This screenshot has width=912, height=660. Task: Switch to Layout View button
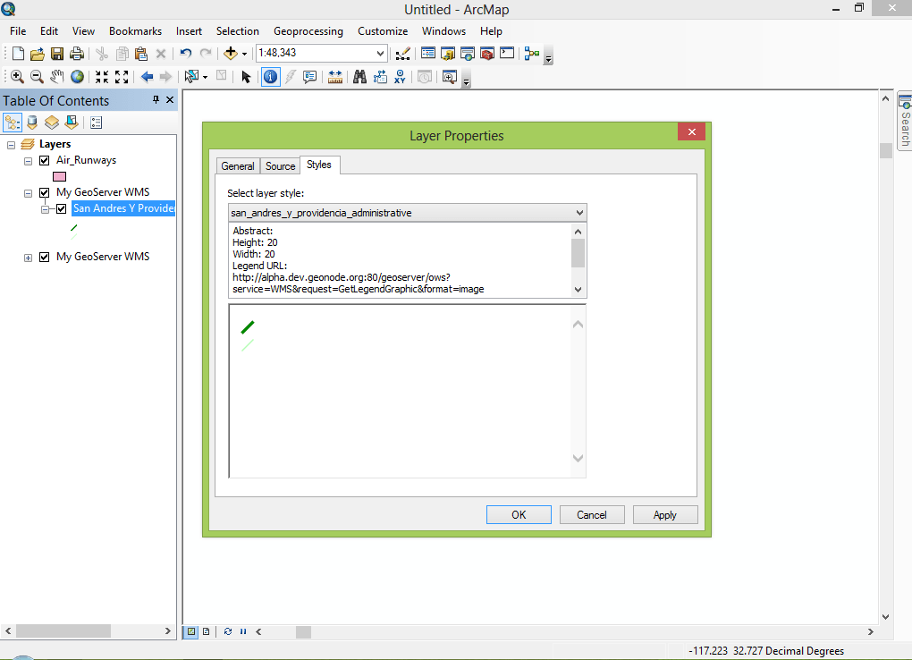click(x=206, y=631)
